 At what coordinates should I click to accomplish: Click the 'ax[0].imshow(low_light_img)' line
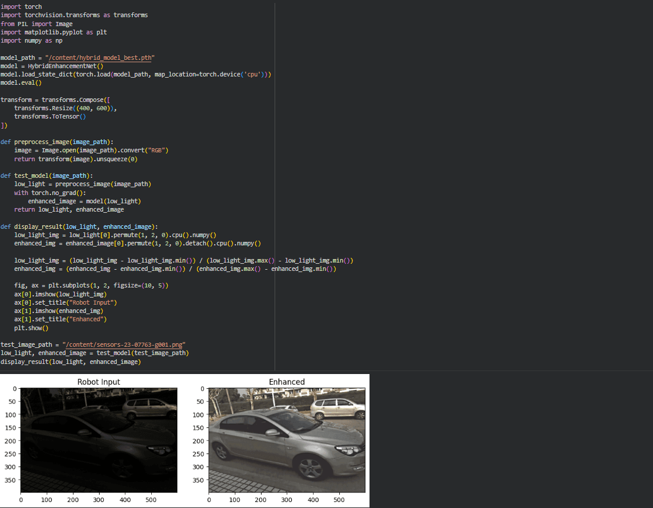pos(60,294)
